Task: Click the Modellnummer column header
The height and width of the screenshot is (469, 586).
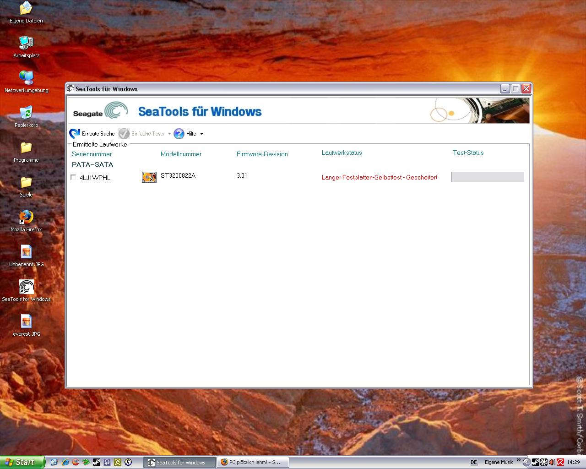Action: (181, 154)
